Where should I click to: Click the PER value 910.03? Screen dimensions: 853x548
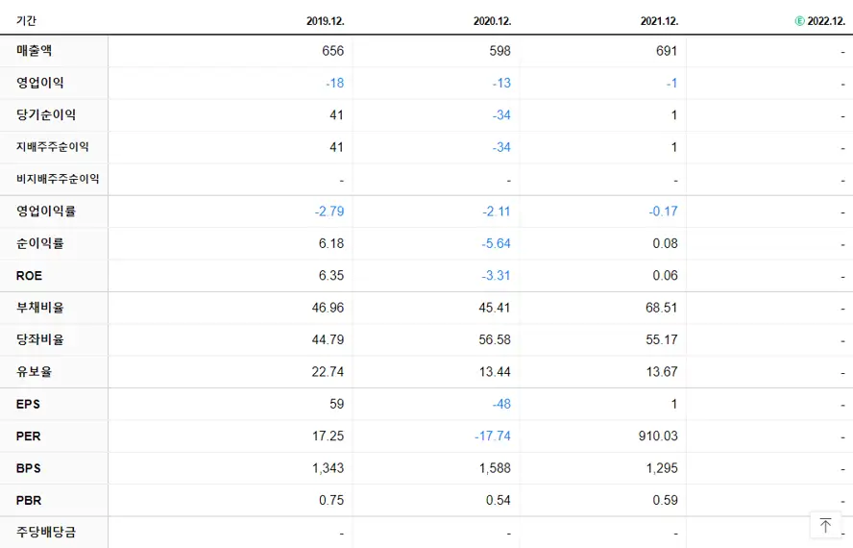[x=659, y=436]
